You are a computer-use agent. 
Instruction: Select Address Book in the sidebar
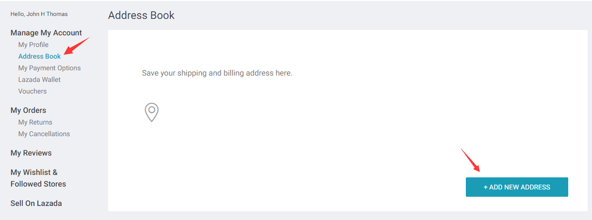pyautogui.click(x=40, y=56)
